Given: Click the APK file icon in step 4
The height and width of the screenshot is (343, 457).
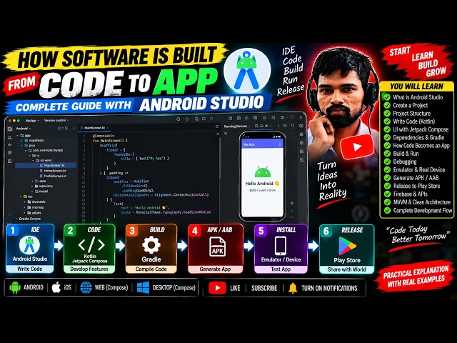Looking at the screenshot, I should coord(217,247).
